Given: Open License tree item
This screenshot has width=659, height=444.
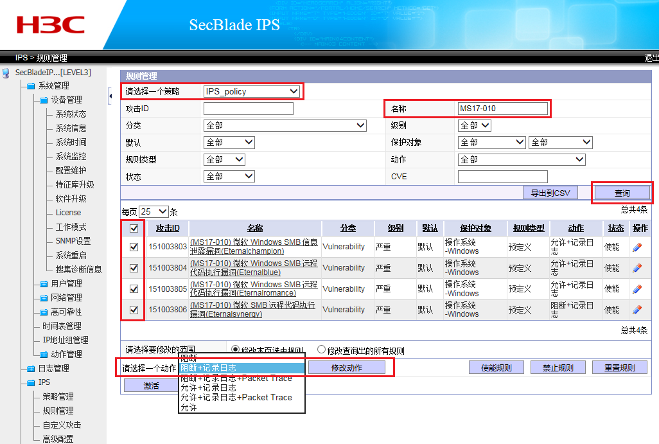Looking at the screenshot, I should click(68, 213).
